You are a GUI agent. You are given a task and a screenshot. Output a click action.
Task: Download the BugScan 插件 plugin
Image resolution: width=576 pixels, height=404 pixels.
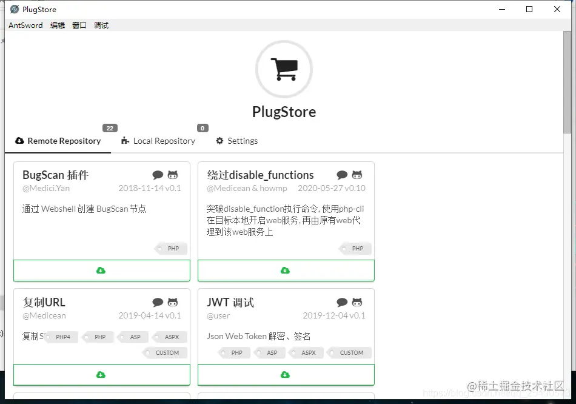101,270
